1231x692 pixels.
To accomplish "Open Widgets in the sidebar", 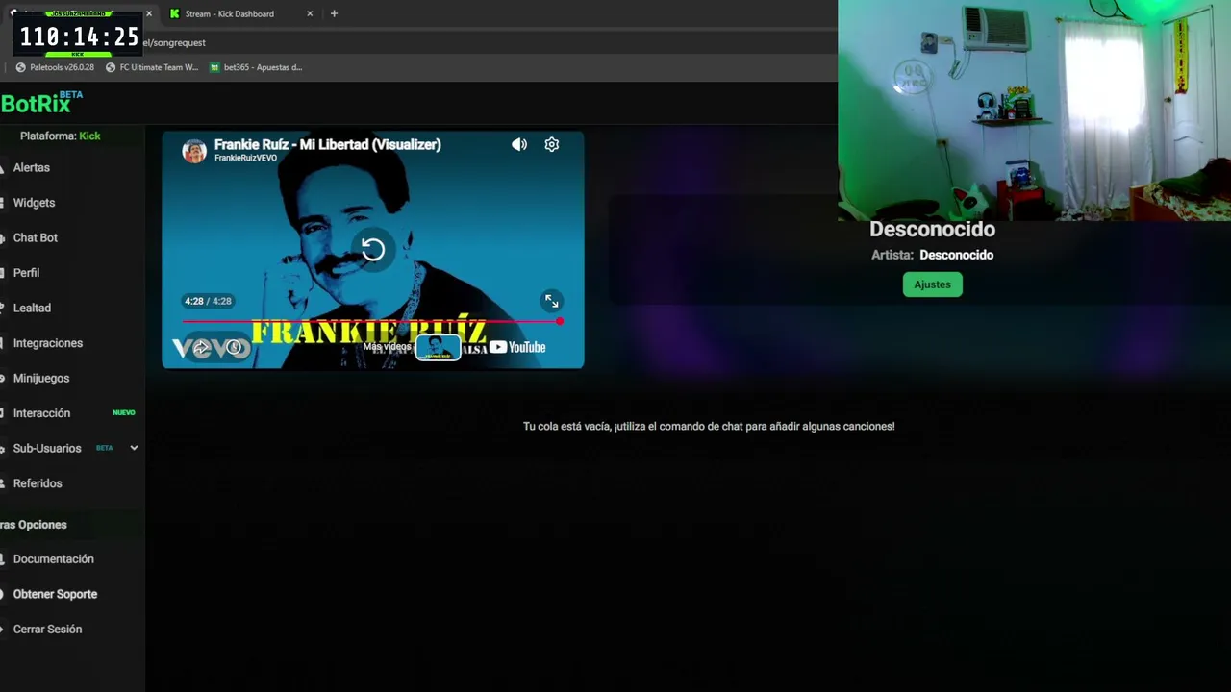I will [x=34, y=203].
